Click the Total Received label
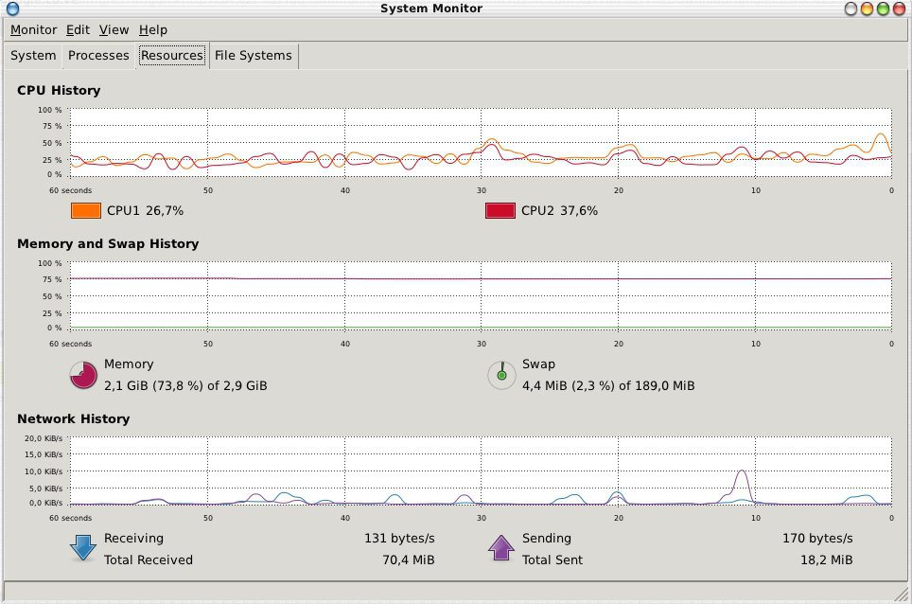Image resolution: width=912 pixels, height=604 pixels. click(149, 560)
